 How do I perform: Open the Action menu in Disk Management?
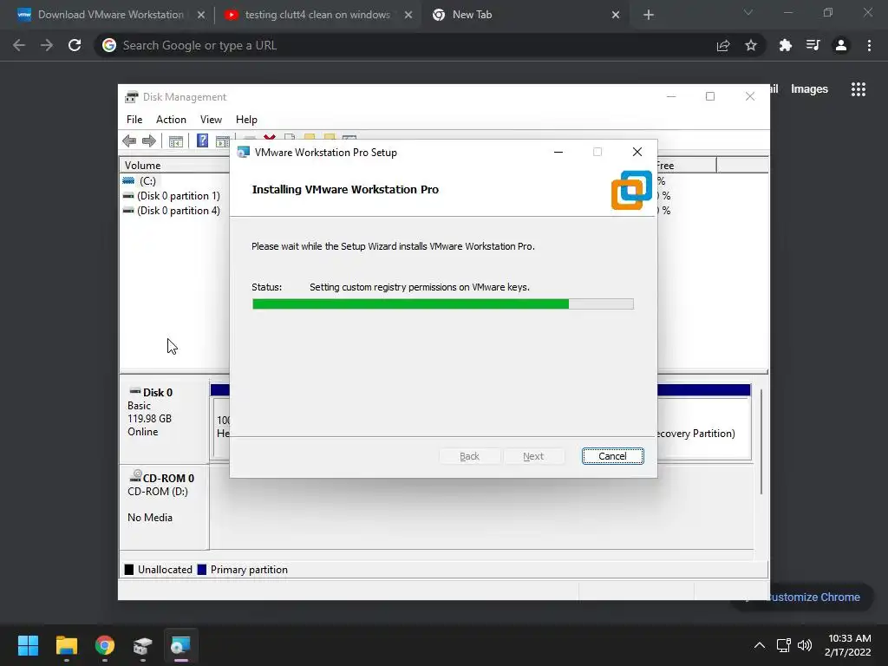pyautogui.click(x=171, y=120)
